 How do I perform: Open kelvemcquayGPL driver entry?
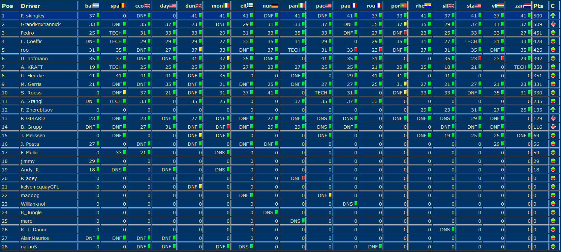coord(40,187)
